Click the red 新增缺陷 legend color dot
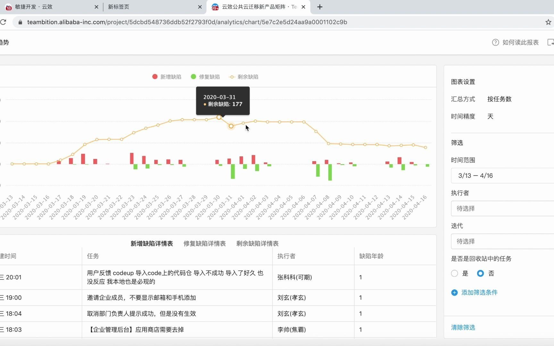The image size is (554, 346). pyautogui.click(x=155, y=77)
